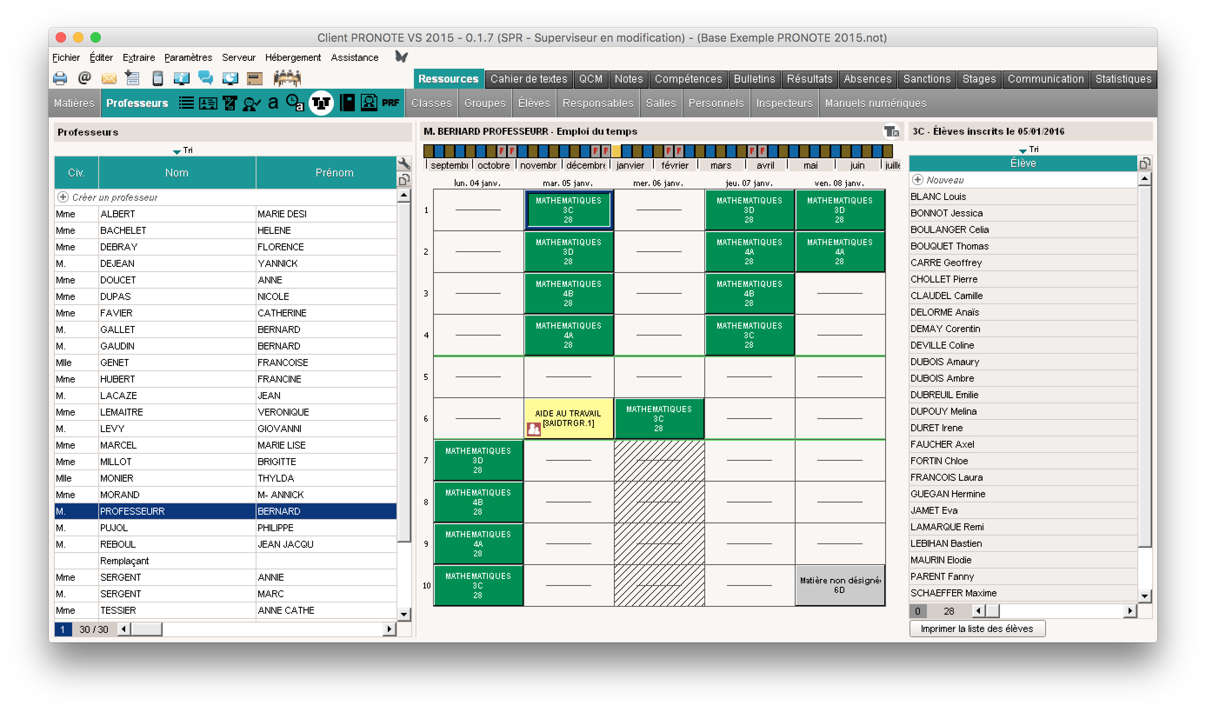1206x712 pixels.
Task: Click Créer un professeur link
Action: tap(114, 197)
